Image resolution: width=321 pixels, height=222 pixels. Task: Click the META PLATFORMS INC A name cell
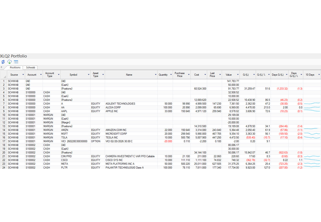point(131,164)
